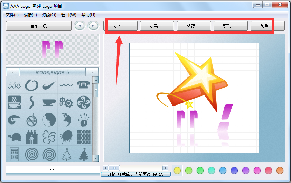Open the 对象(O) menu
Screen dimensions: 291x183
pyautogui.click(x=49, y=15)
